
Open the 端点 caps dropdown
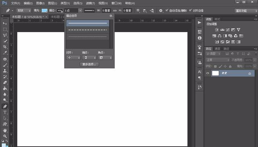click(x=89, y=58)
